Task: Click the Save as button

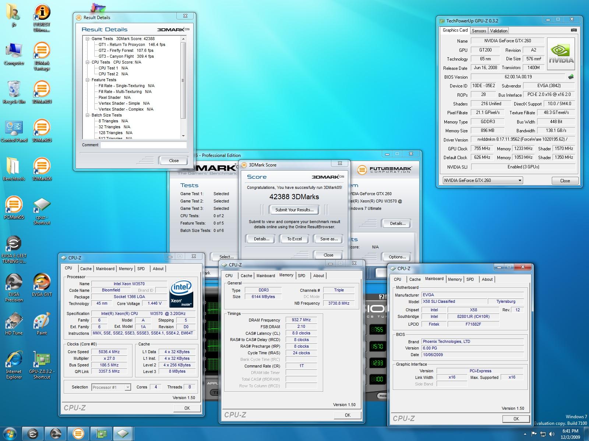Action: tap(329, 239)
